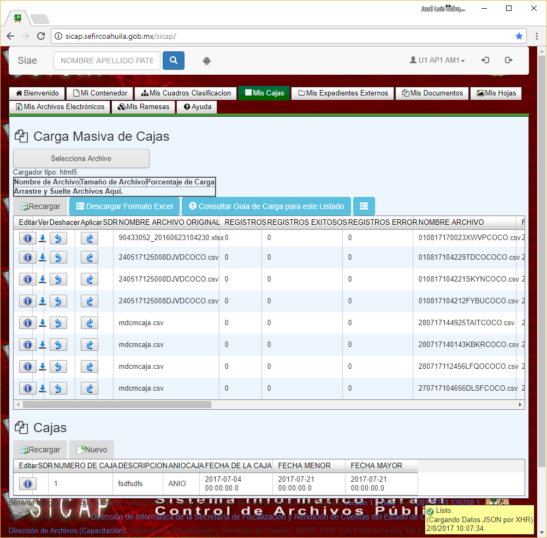Switch to Mis Documentos tab
547x538 pixels.
pos(432,93)
